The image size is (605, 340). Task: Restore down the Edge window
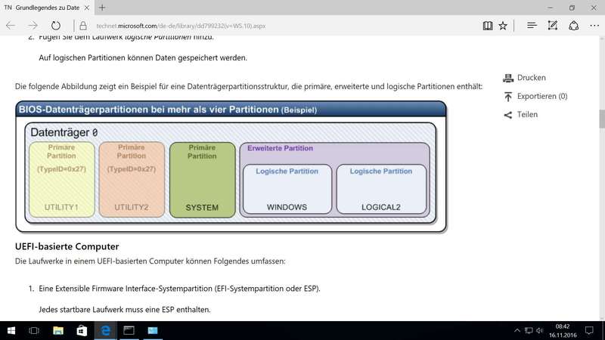tap(572, 8)
